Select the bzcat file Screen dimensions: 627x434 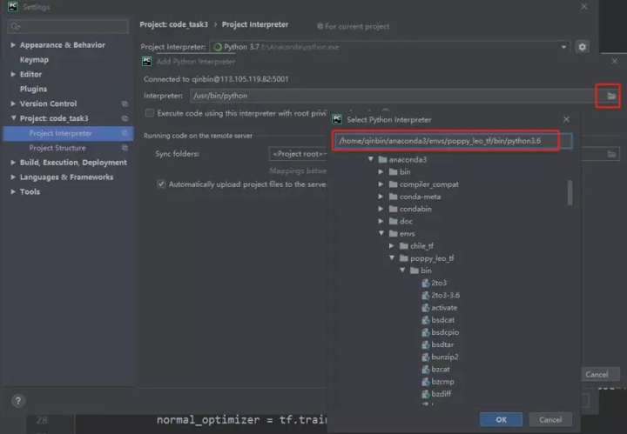click(x=435, y=370)
